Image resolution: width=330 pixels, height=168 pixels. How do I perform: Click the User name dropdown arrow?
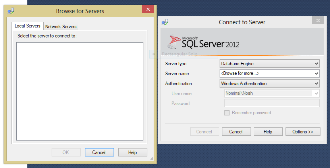coord(316,94)
